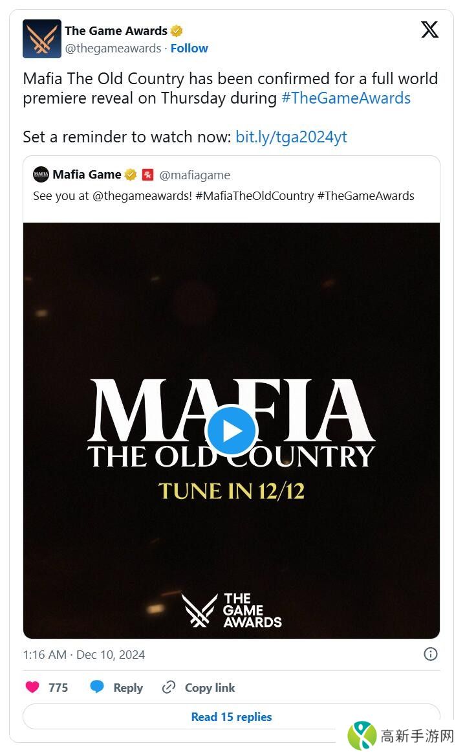Open the tweet info circle icon

tap(431, 654)
